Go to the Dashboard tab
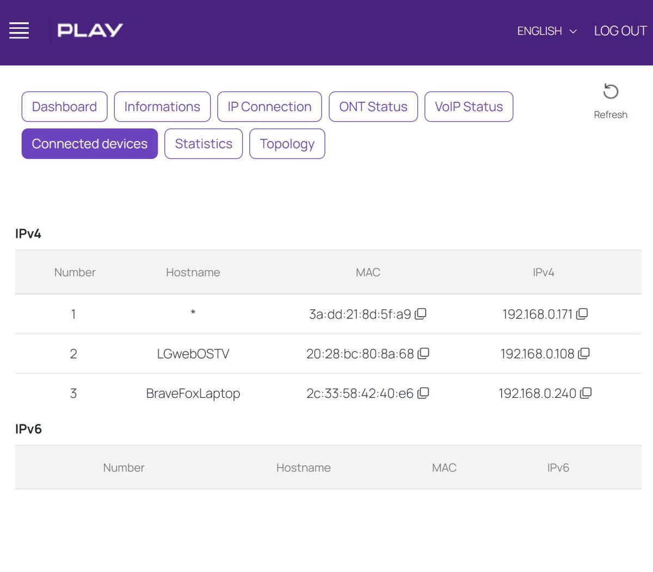Image resolution: width=653 pixels, height=572 pixels. click(64, 107)
